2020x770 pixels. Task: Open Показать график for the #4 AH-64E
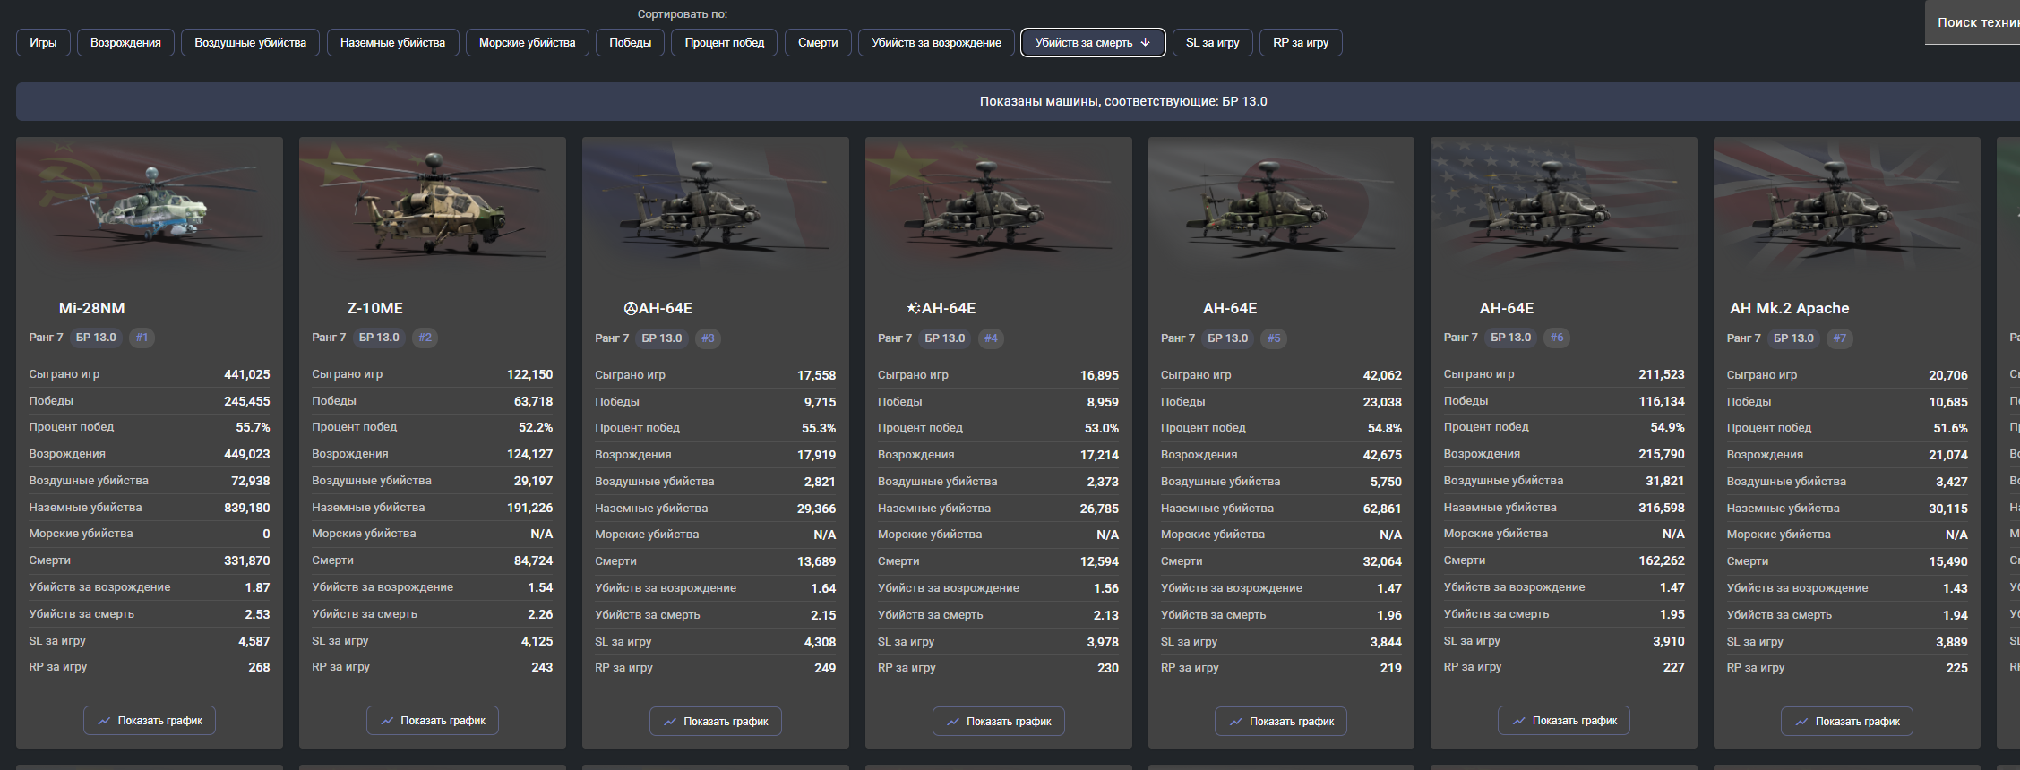pyautogui.click(x=999, y=722)
